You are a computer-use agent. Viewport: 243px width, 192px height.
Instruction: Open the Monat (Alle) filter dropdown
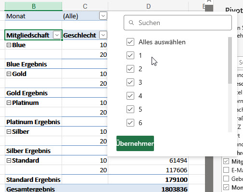pyautogui.click(x=103, y=16)
